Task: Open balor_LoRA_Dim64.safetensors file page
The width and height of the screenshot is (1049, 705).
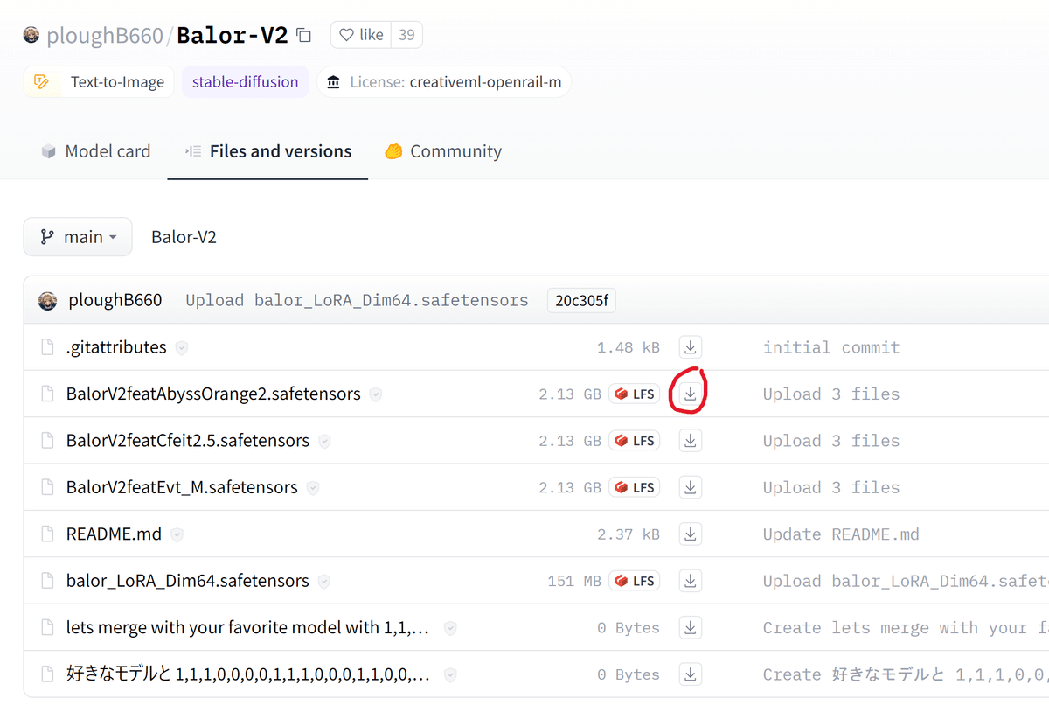Action: [188, 581]
